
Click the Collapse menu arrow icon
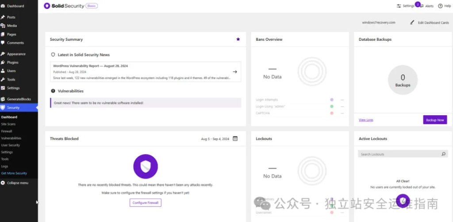(3, 183)
